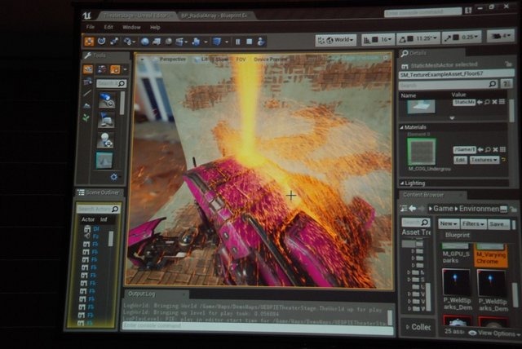The width and height of the screenshot is (522, 349).
Task: Click the globe icon in main toolbar
Action: (x=145, y=42)
